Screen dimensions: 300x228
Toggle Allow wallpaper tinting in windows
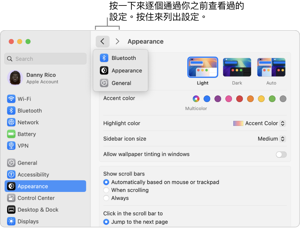pyautogui.click(x=281, y=154)
